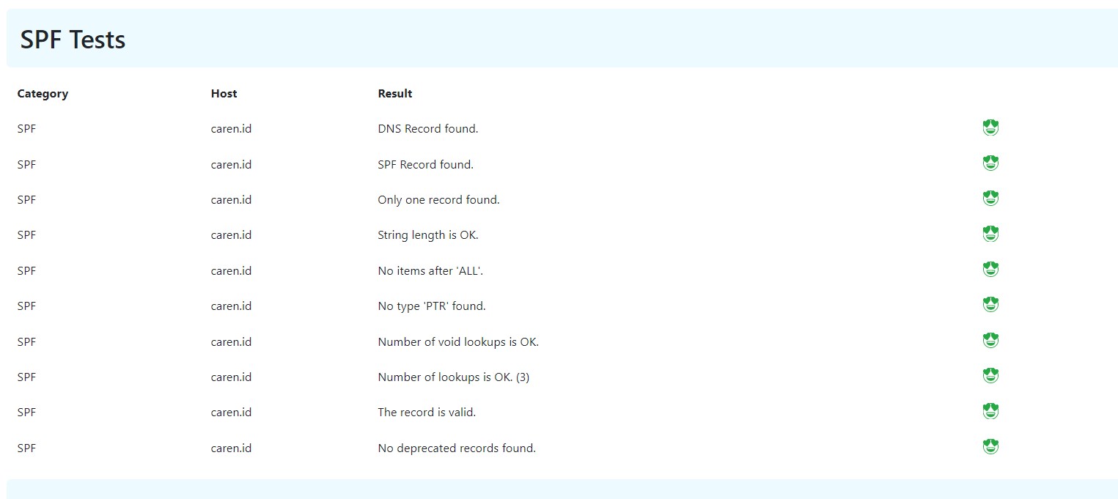Click the status icon for SPF Record found
The width and height of the screenshot is (1118, 499).
point(990,163)
